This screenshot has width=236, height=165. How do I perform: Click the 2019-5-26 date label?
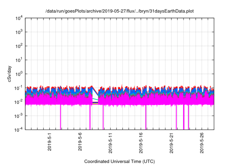tap(202, 143)
